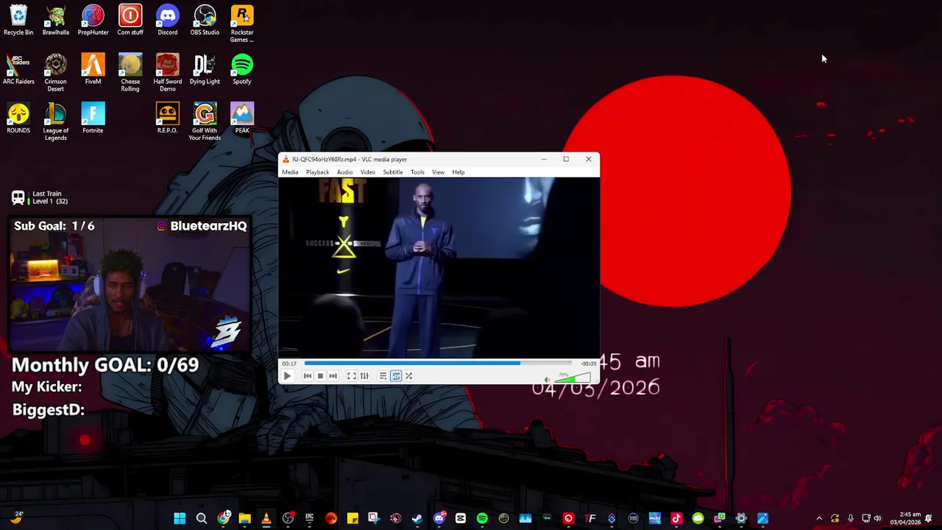Click the VLC video display area
This screenshot has height=530, width=942.
click(439, 268)
